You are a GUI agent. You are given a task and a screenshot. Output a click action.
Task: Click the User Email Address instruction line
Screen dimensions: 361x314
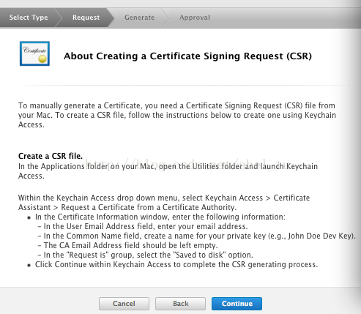(x=146, y=226)
